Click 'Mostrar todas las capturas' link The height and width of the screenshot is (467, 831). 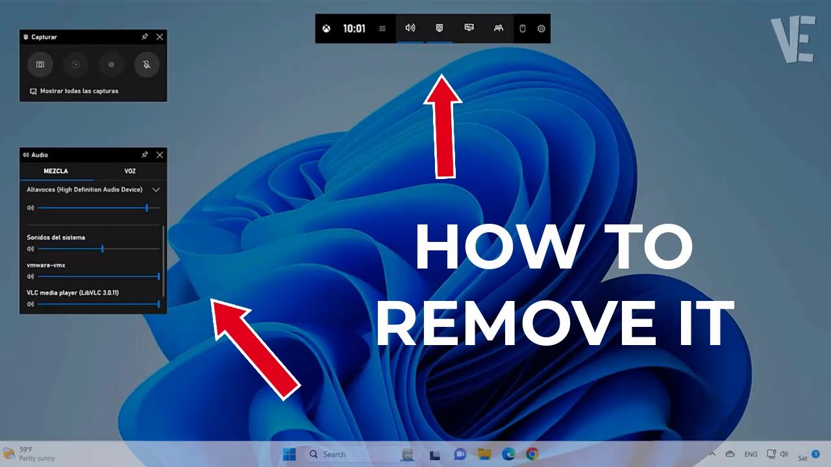pos(74,91)
